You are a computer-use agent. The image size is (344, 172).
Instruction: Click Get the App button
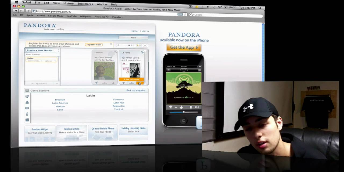[184, 48]
